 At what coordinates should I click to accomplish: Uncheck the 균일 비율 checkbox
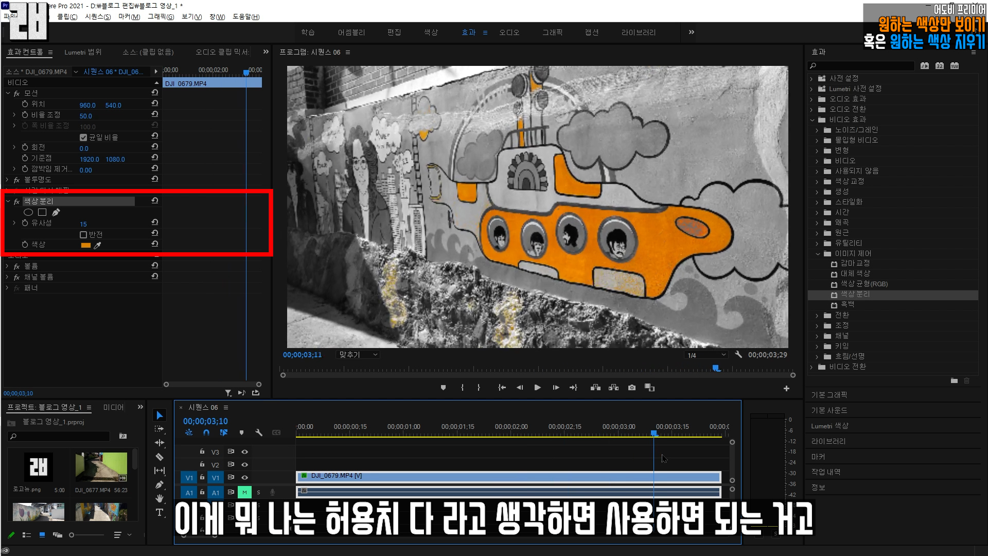point(83,137)
